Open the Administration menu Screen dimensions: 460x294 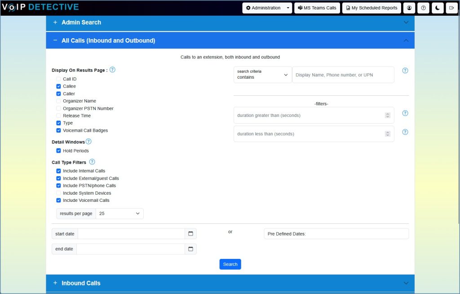click(x=267, y=8)
